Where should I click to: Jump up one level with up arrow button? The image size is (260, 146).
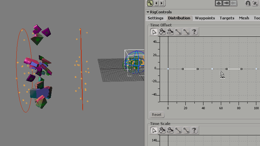coord(219,3)
